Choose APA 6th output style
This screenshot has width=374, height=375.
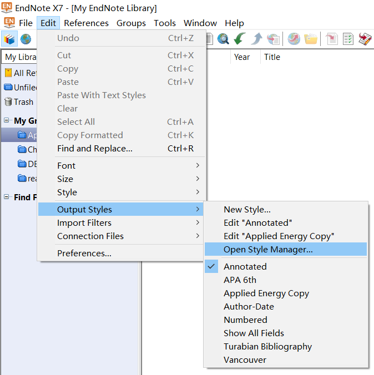(286, 280)
